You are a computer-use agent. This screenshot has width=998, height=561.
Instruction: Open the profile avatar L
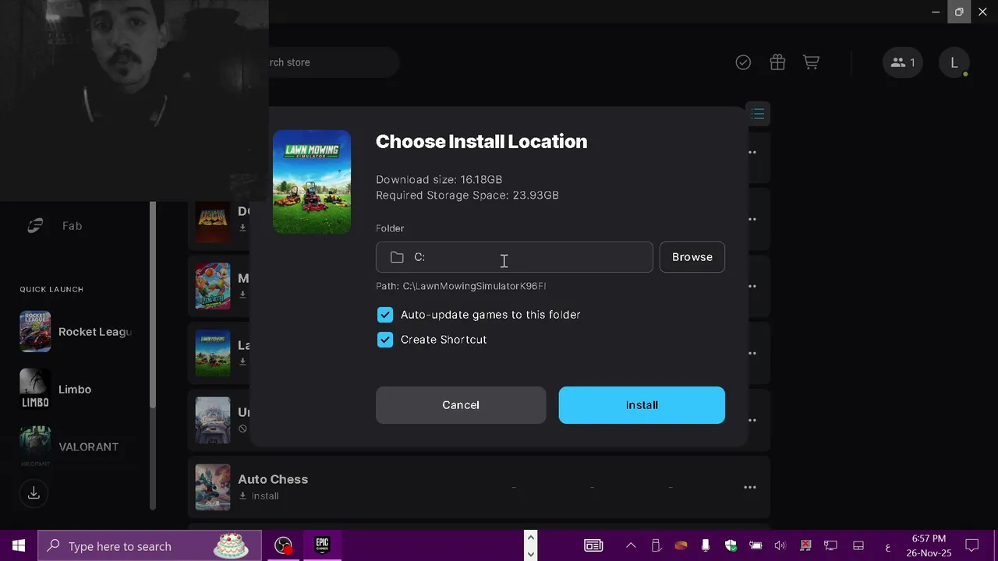point(954,62)
